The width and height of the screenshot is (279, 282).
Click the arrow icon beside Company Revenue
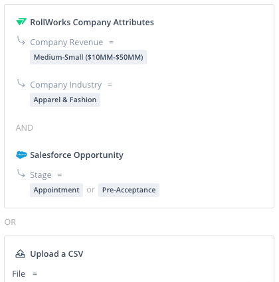[21, 40]
